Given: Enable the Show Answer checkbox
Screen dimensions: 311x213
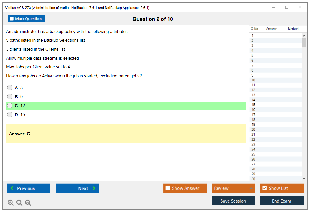Looking at the screenshot, I should [168, 188].
